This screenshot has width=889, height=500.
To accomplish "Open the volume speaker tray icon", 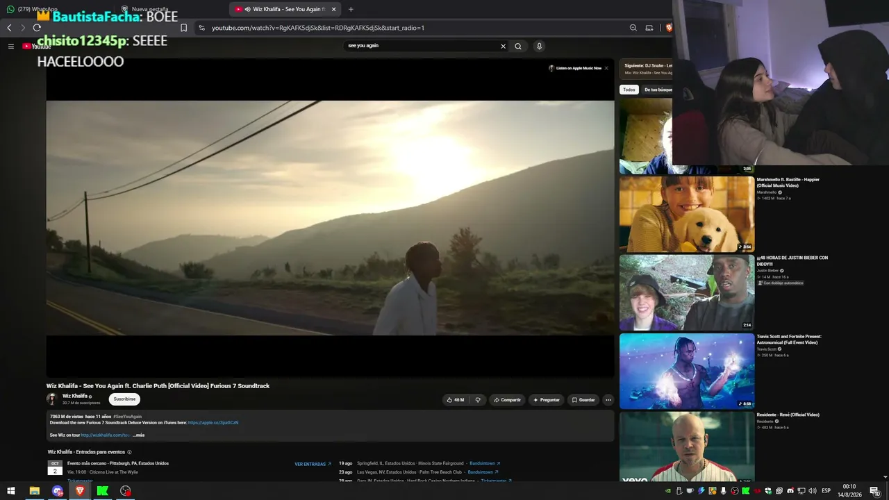I will (813, 491).
